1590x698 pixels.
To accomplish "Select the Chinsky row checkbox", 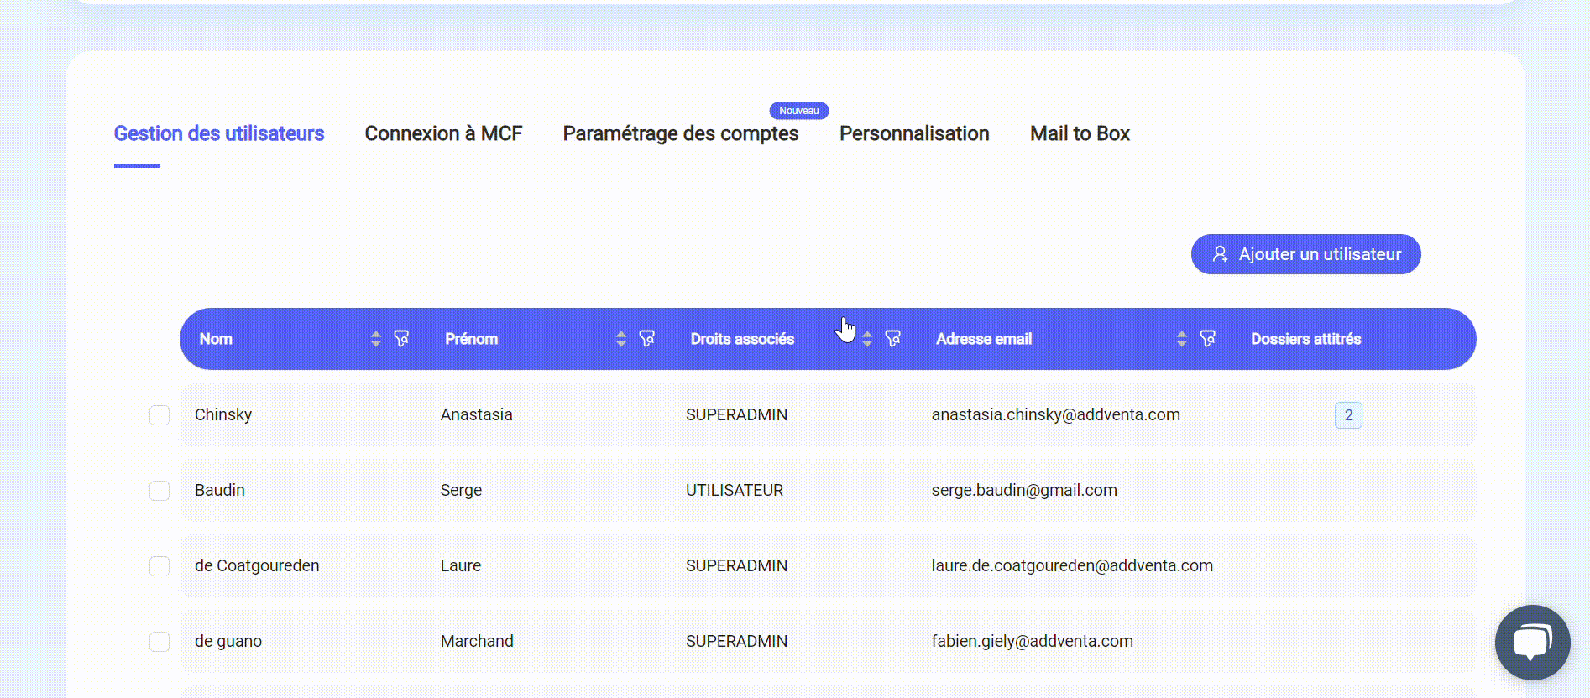I will coord(160,415).
